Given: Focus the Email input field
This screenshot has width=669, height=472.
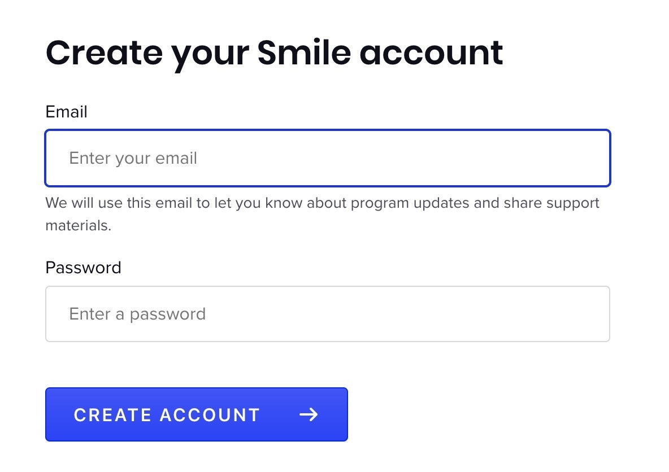Looking at the screenshot, I should (328, 158).
